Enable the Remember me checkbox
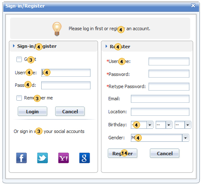 tap(19, 98)
